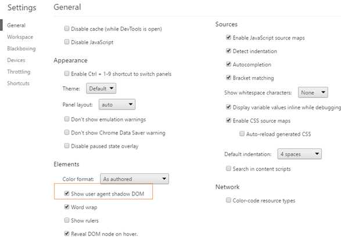Expand the Panel layout dropdown
The width and height of the screenshot is (341, 243).
coord(117,104)
